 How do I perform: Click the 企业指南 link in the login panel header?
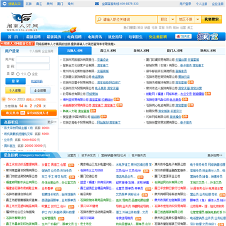pos(48,51)
